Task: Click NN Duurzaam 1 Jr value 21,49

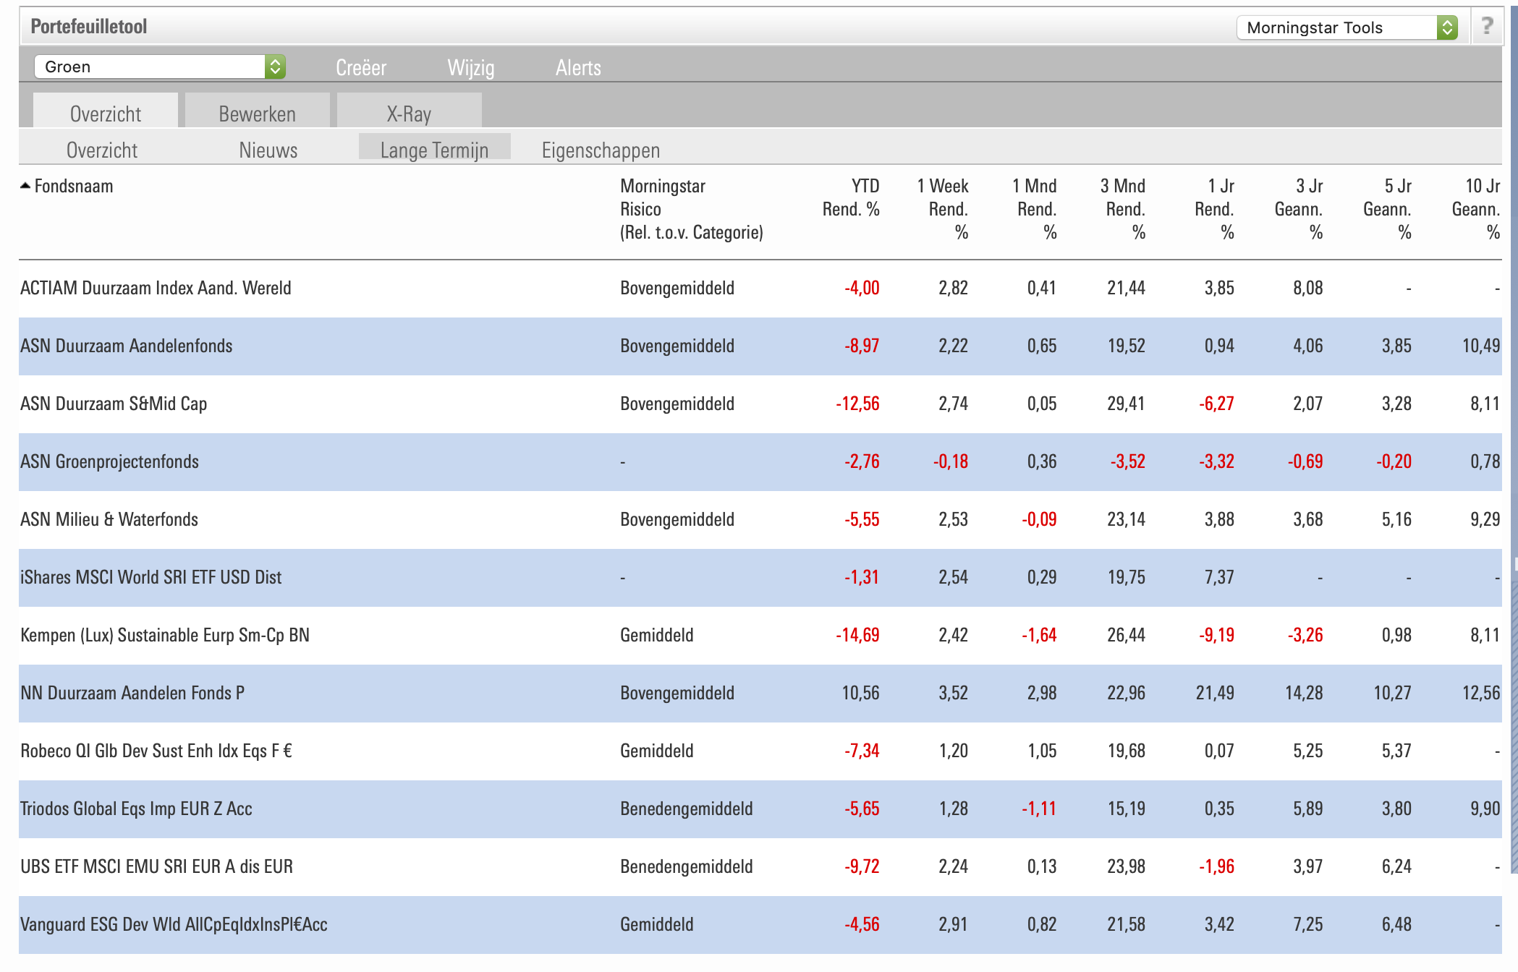Action: tap(1215, 693)
